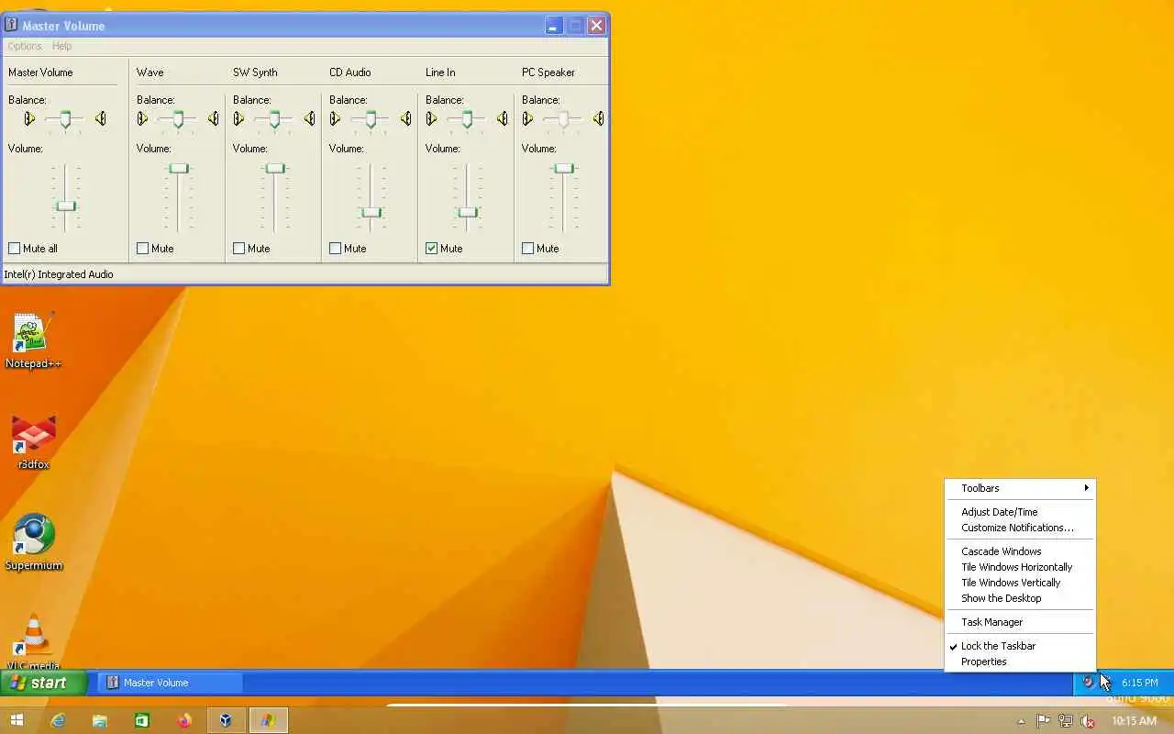
Task: Open the Options menu in Master Volume
Action: pyautogui.click(x=25, y=46)
